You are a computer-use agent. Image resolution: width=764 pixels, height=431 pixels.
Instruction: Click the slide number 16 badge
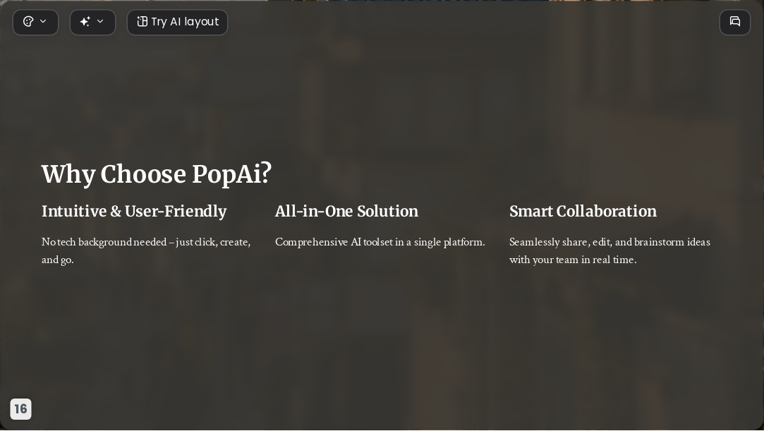coord(21,408)
